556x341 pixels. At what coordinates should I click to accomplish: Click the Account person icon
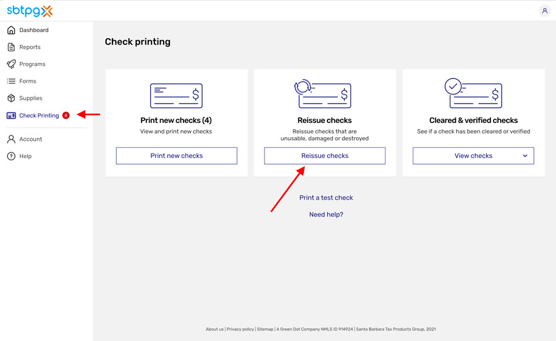[x=11, y=139]
